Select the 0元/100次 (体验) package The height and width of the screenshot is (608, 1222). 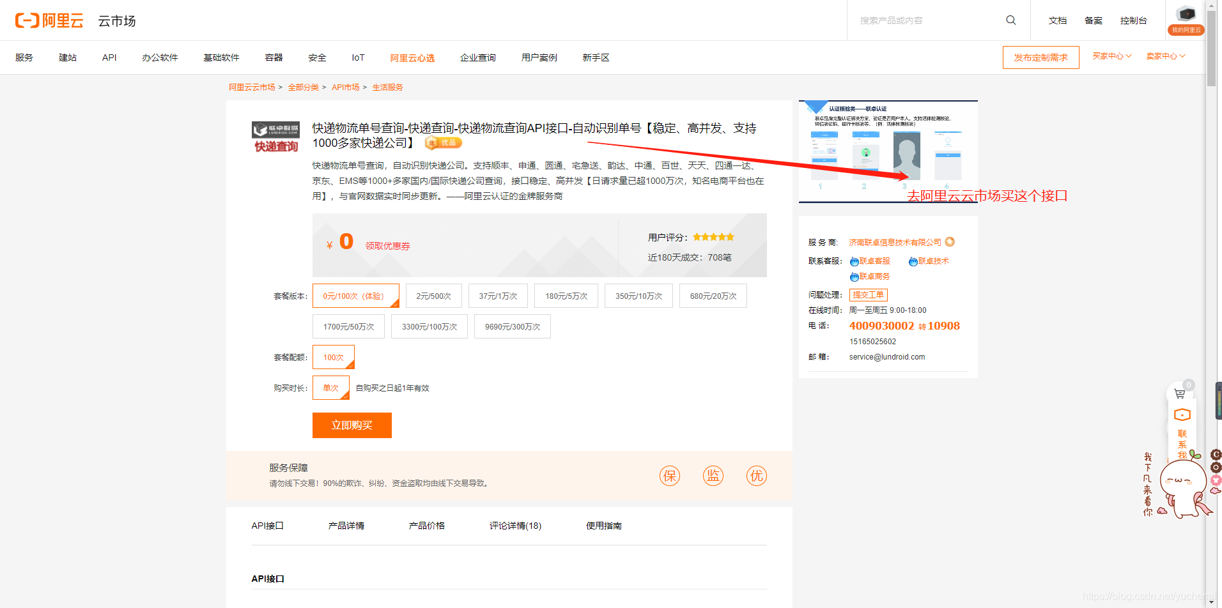click(x=356, y=296)
